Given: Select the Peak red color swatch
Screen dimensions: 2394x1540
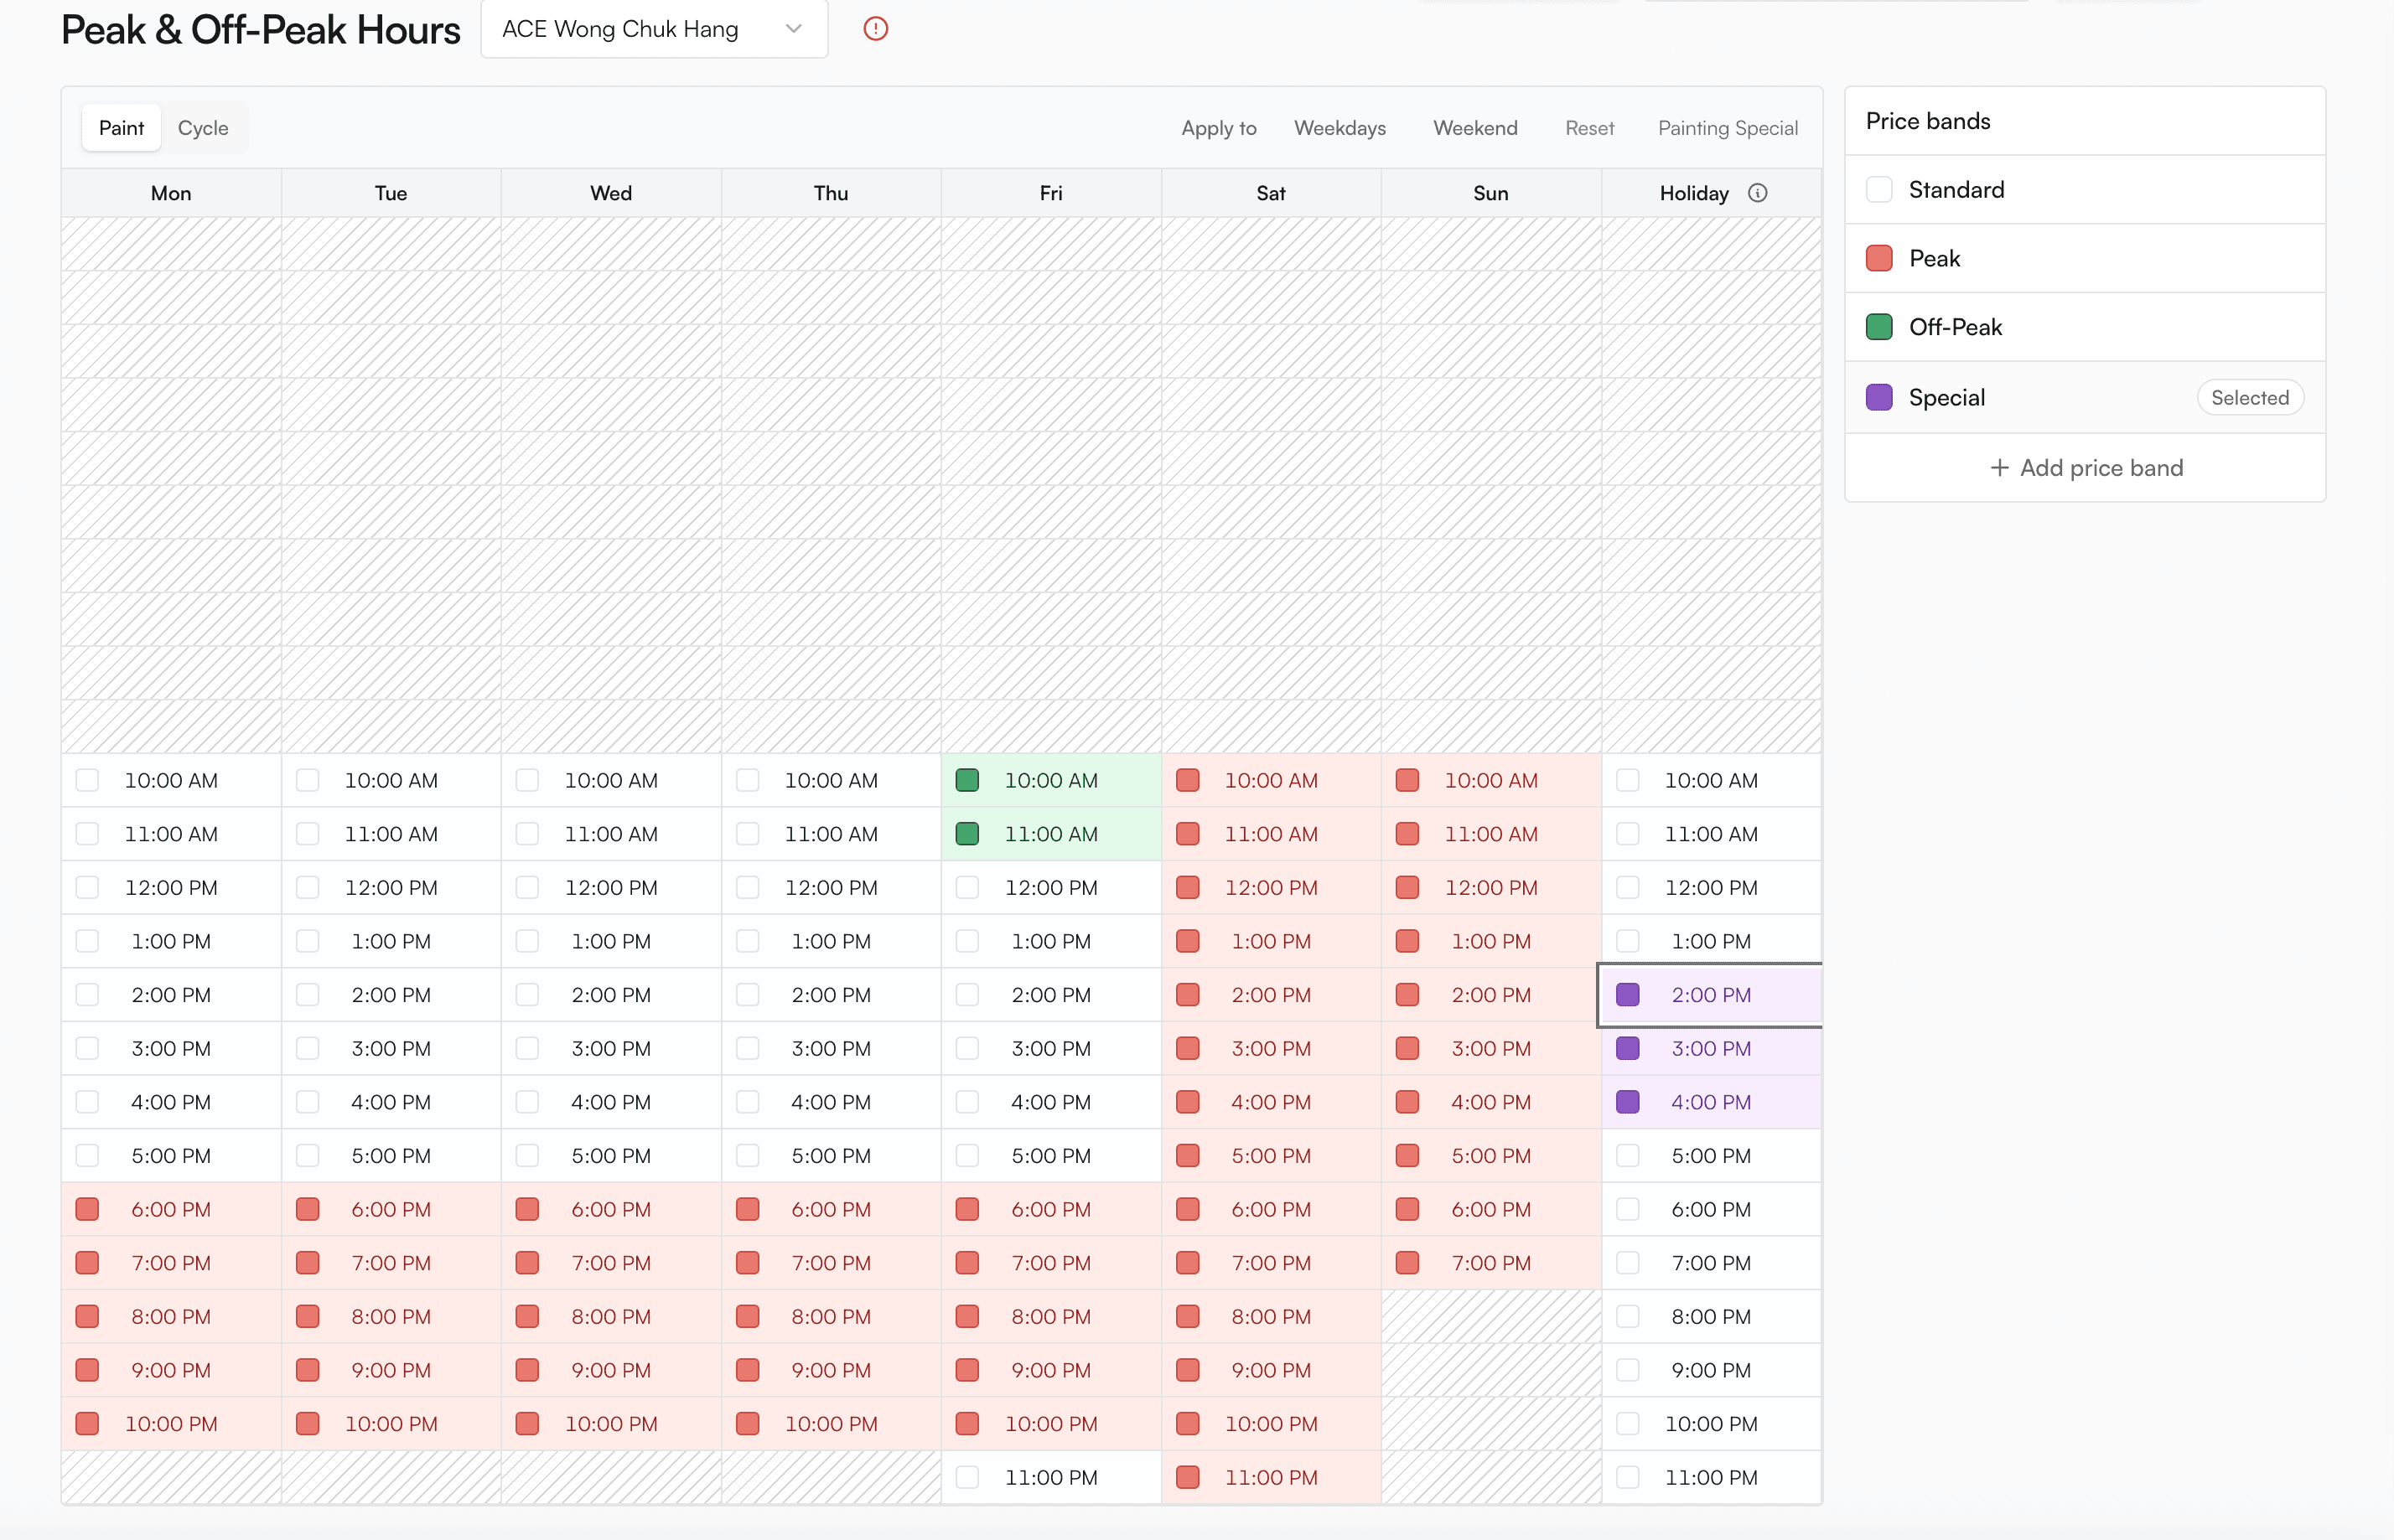Looking at the screenshot, I should tap(1878, 258).
